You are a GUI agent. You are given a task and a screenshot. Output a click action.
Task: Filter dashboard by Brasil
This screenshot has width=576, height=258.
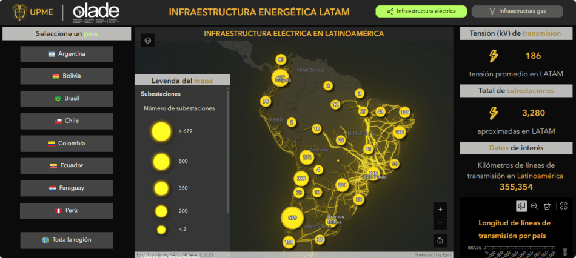(x=67, y=98)
